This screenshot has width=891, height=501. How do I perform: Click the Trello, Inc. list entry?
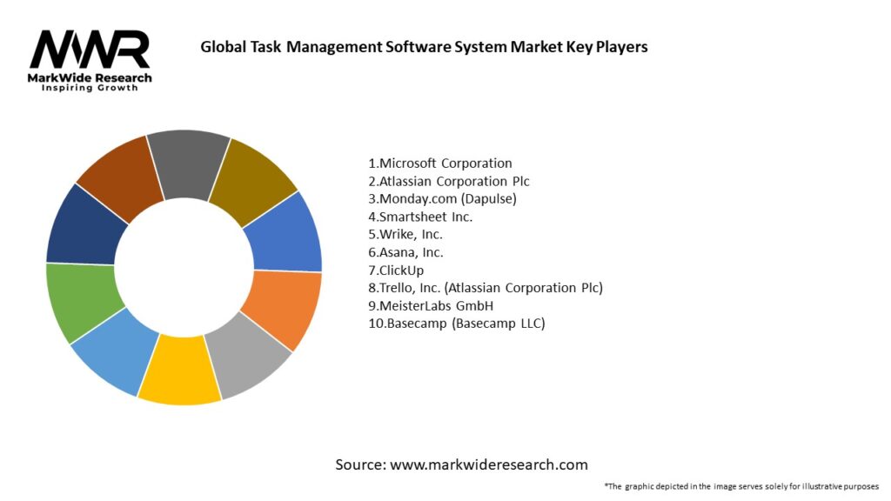click(486, 288)
